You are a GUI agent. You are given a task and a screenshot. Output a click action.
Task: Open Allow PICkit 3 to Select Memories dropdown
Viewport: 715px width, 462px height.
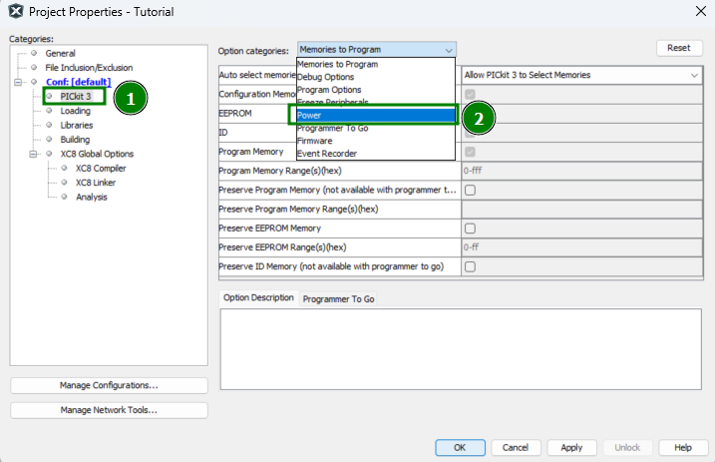coord(581,75)
